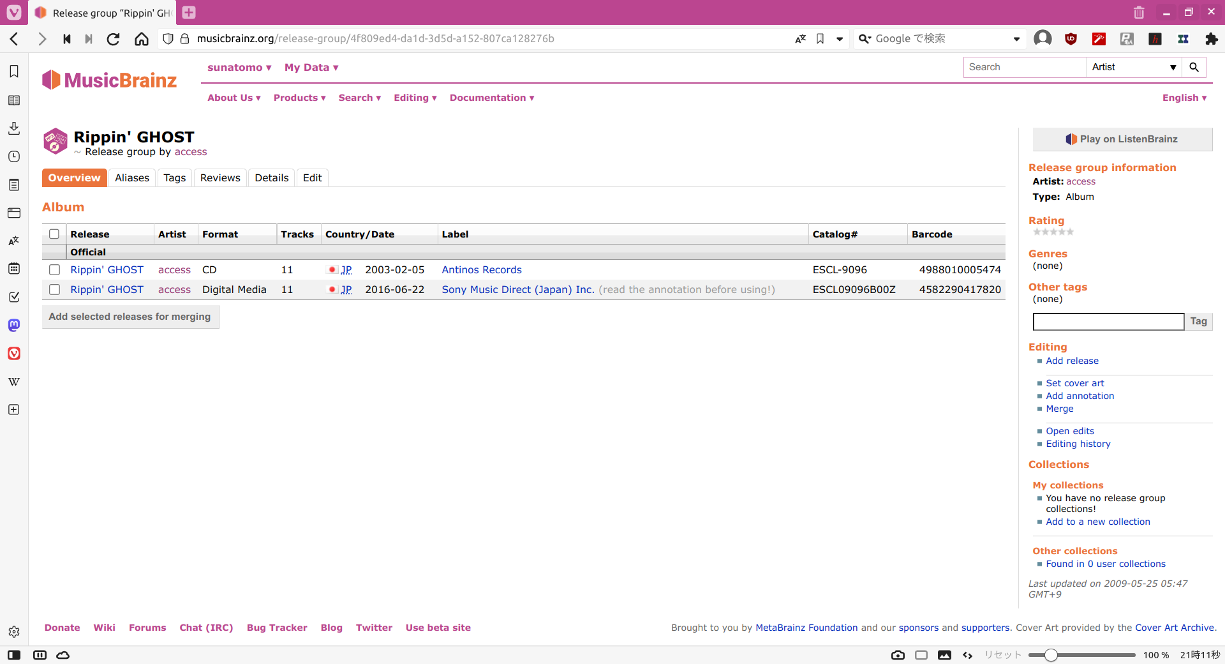Reload the current page

113,39
